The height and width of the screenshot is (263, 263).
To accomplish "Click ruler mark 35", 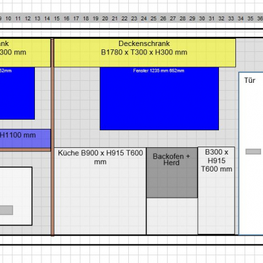I will [x=251, y=18].
